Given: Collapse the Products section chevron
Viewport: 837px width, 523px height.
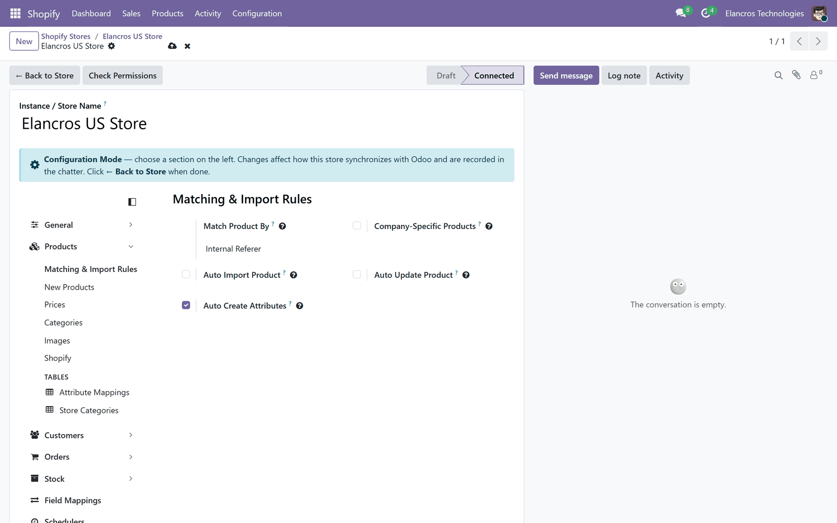Looking at the screenshot, I should tap(131, 246).
